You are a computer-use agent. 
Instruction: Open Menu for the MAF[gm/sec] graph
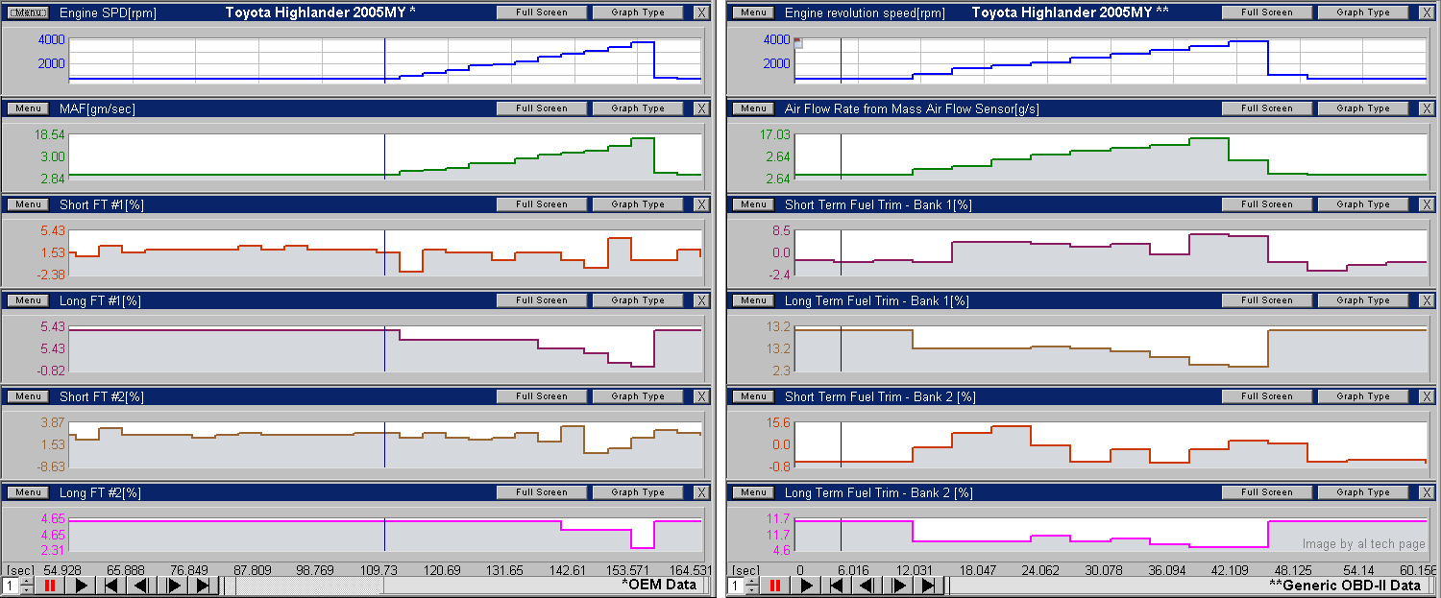click(28, 108)
